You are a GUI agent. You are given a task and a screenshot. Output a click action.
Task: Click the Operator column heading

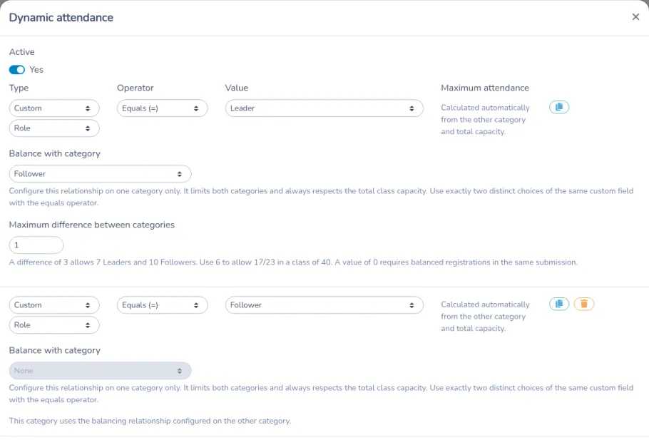coord(136,88)
